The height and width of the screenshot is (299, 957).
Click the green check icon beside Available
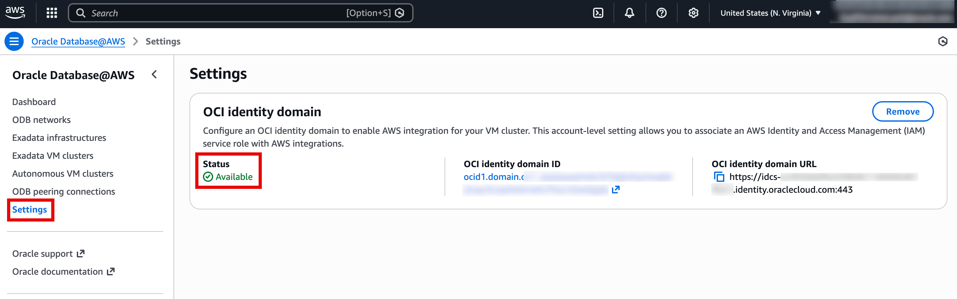click(208, 177)
